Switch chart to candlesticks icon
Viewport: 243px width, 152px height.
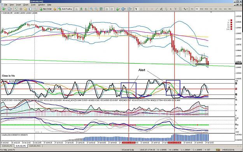81,9
